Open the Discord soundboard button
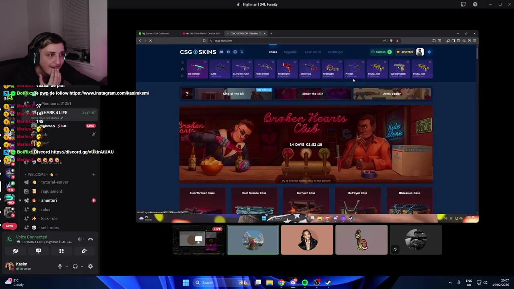 pyautogui.click(x=84, y=251)
